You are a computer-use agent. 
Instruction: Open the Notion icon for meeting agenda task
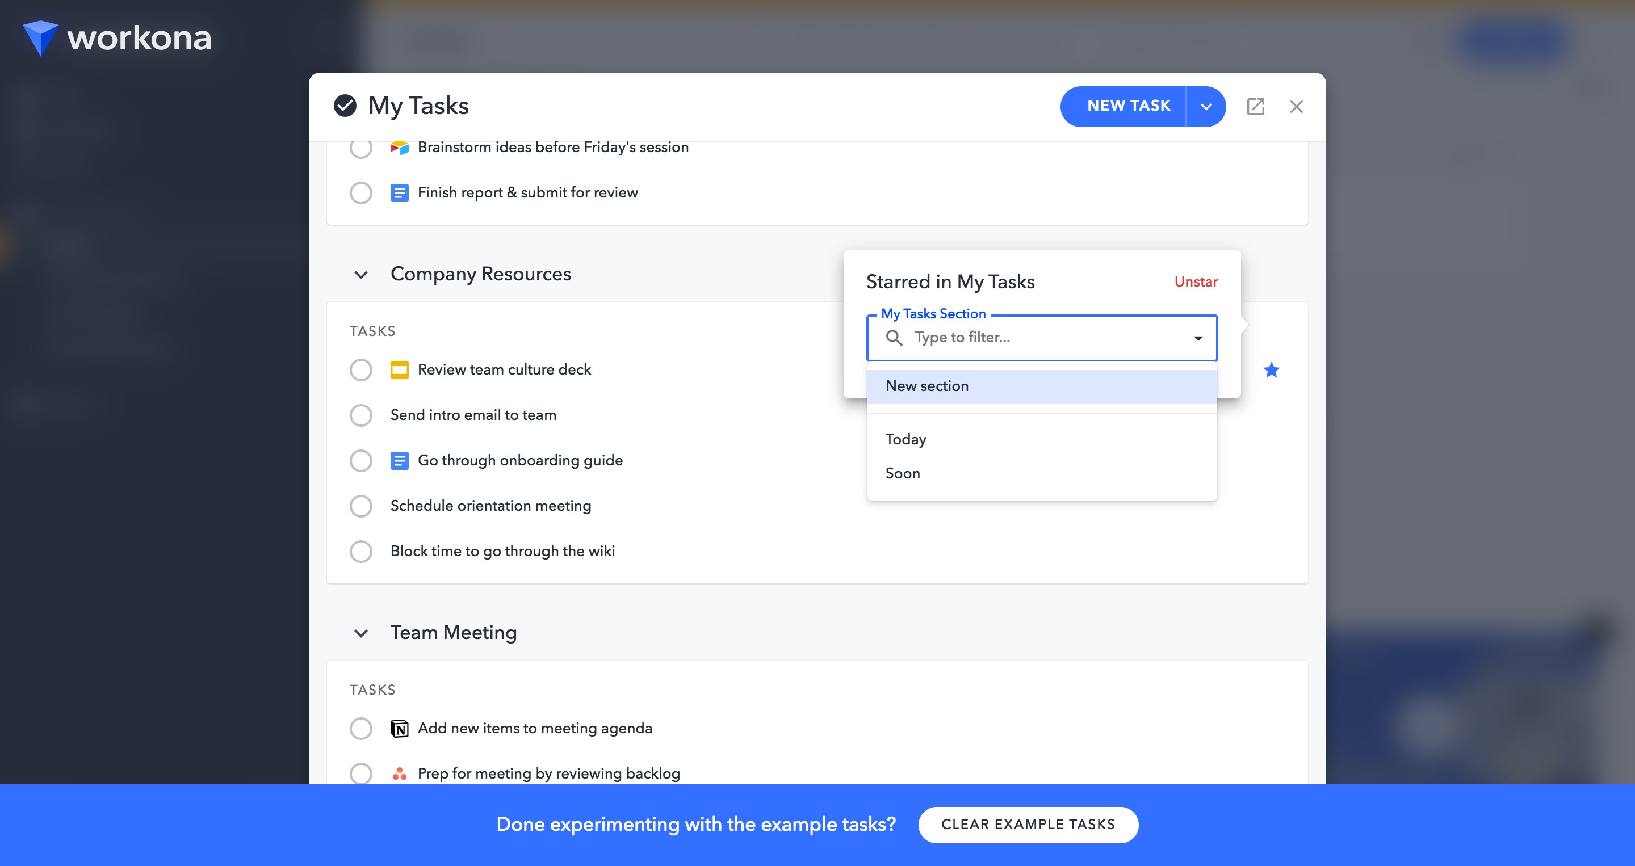(x=399, y=728)
